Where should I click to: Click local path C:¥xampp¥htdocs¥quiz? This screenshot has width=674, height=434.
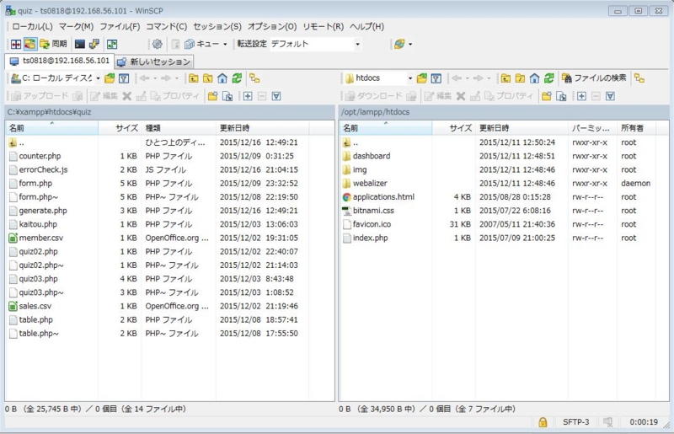pyautogui.click(x=49, y=112)
